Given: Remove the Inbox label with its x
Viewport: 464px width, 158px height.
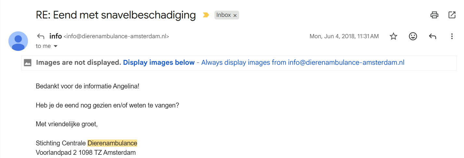Looking at the screenshot, I should coord(235,15).
